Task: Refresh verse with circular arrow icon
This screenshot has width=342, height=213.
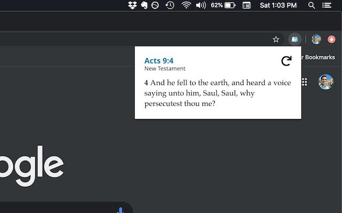Action: (286, 61)
